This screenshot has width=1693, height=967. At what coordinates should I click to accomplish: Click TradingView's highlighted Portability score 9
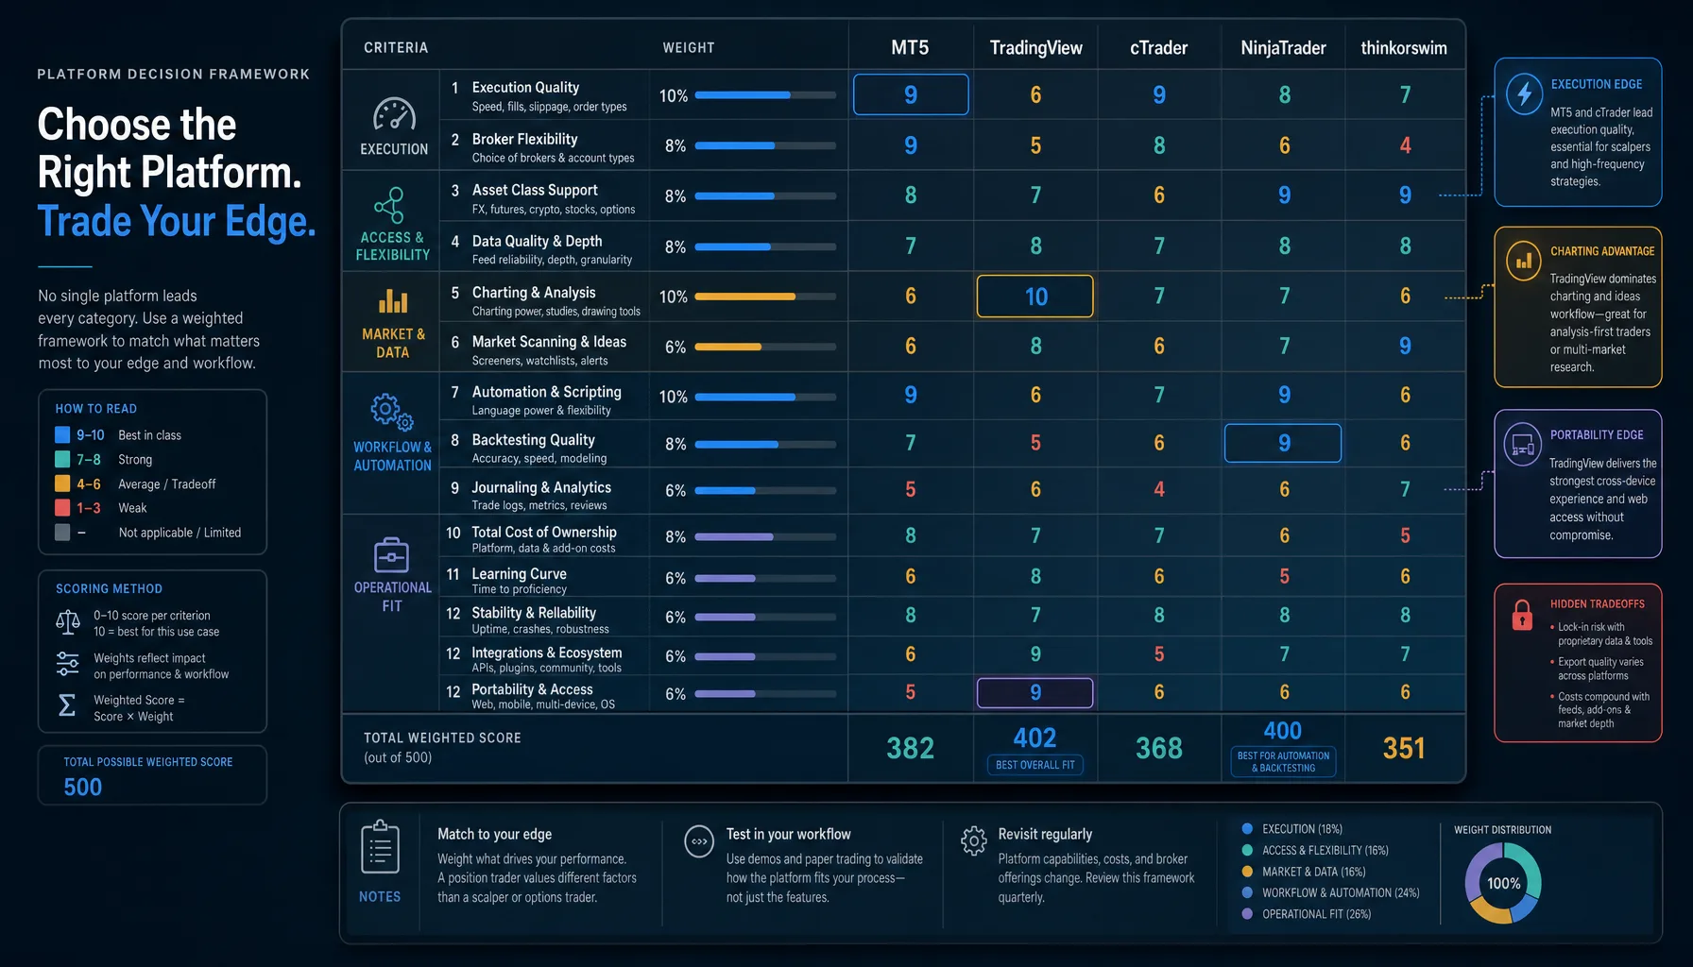coord(1035,692)
